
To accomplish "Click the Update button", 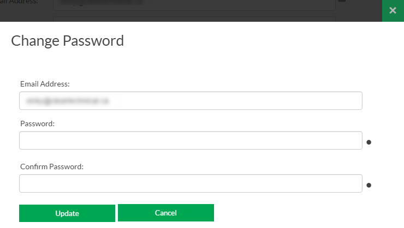I will [x=67, y=213].
